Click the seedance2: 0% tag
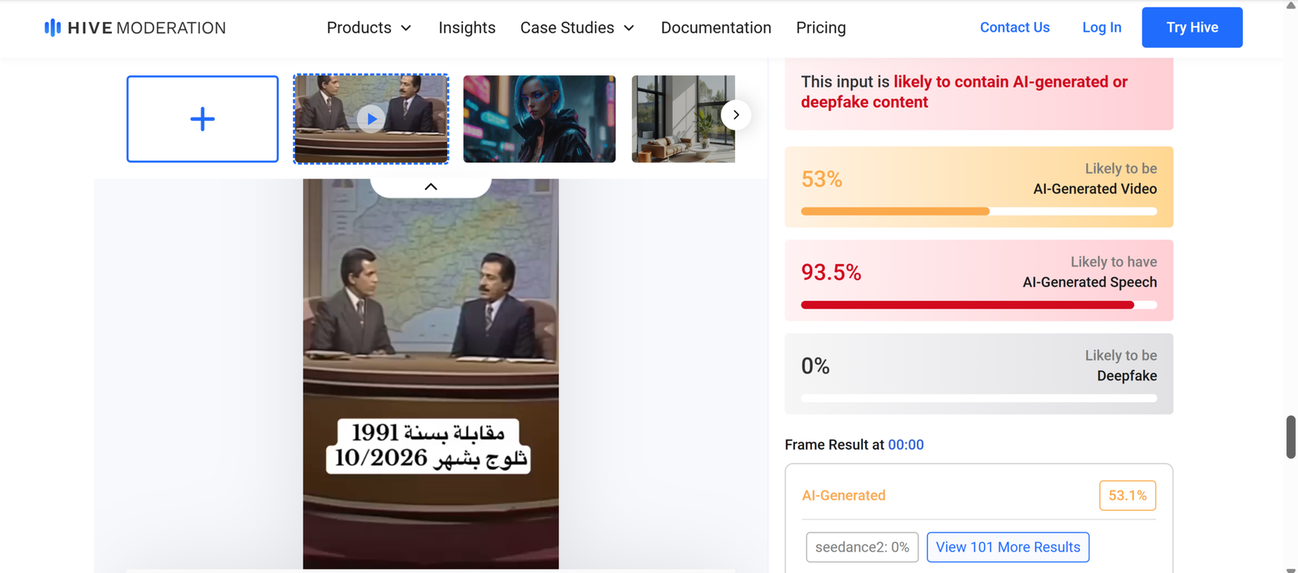The height and width of the screenshot is (573, 1298). 862,547
